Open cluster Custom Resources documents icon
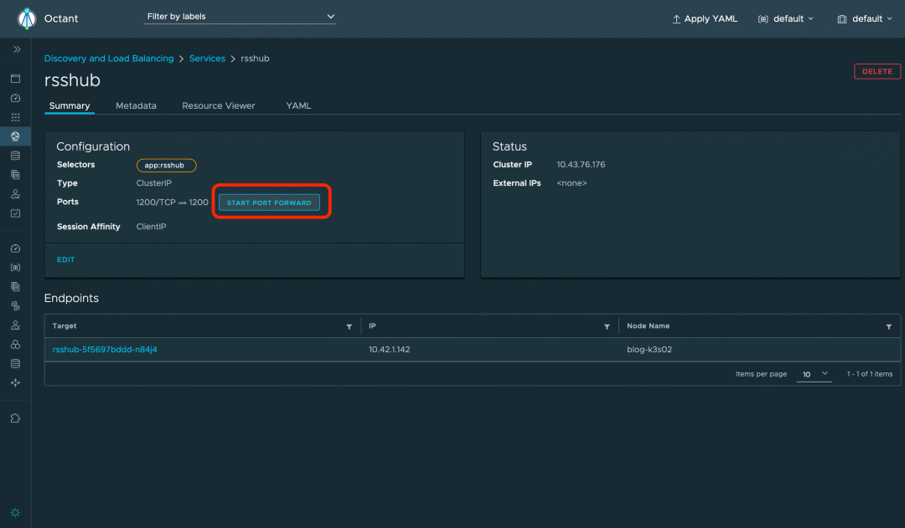 click(16, 286)
